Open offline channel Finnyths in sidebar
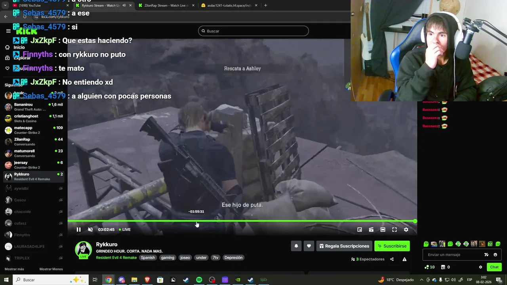 coord(34,235)
